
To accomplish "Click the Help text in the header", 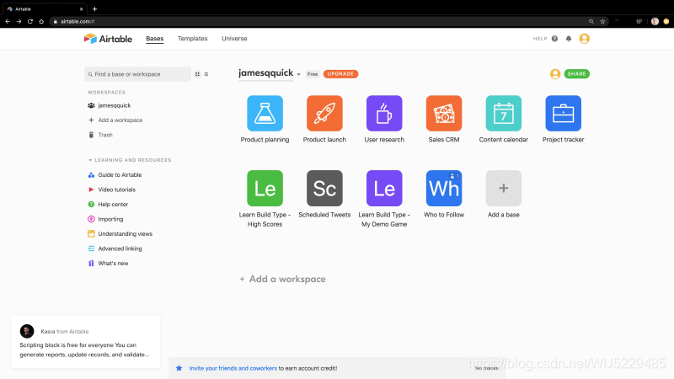I will tap(540, 39).
